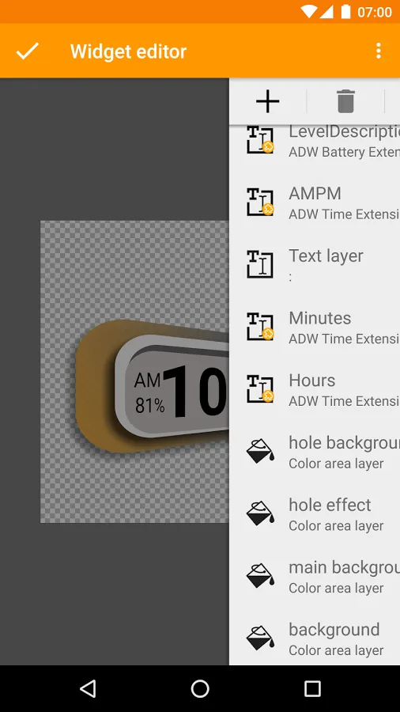This screenshot has width=400, height=712.
Task: Confirm edits with the checkmark icon
Action: pos(28,51)
